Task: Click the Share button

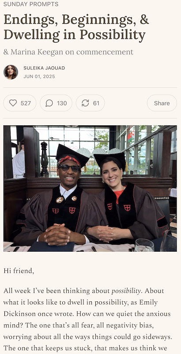Action: point(162,103)
